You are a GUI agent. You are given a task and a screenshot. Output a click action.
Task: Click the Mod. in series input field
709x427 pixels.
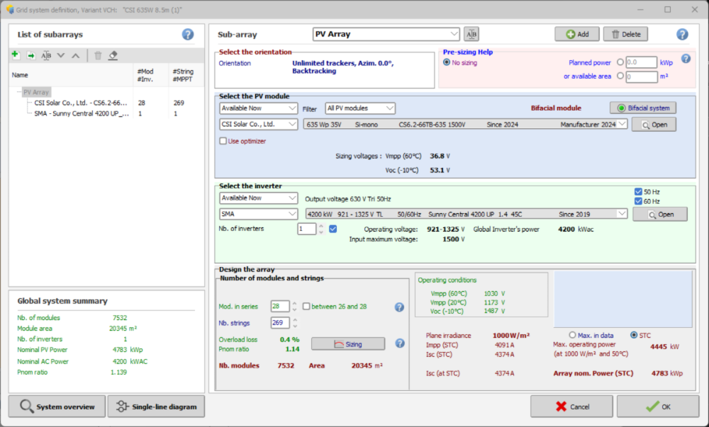[279, 307]
